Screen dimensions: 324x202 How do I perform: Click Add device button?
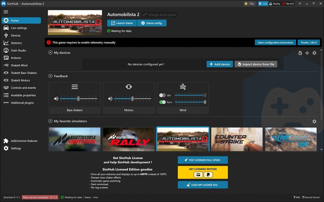(219, 64)
